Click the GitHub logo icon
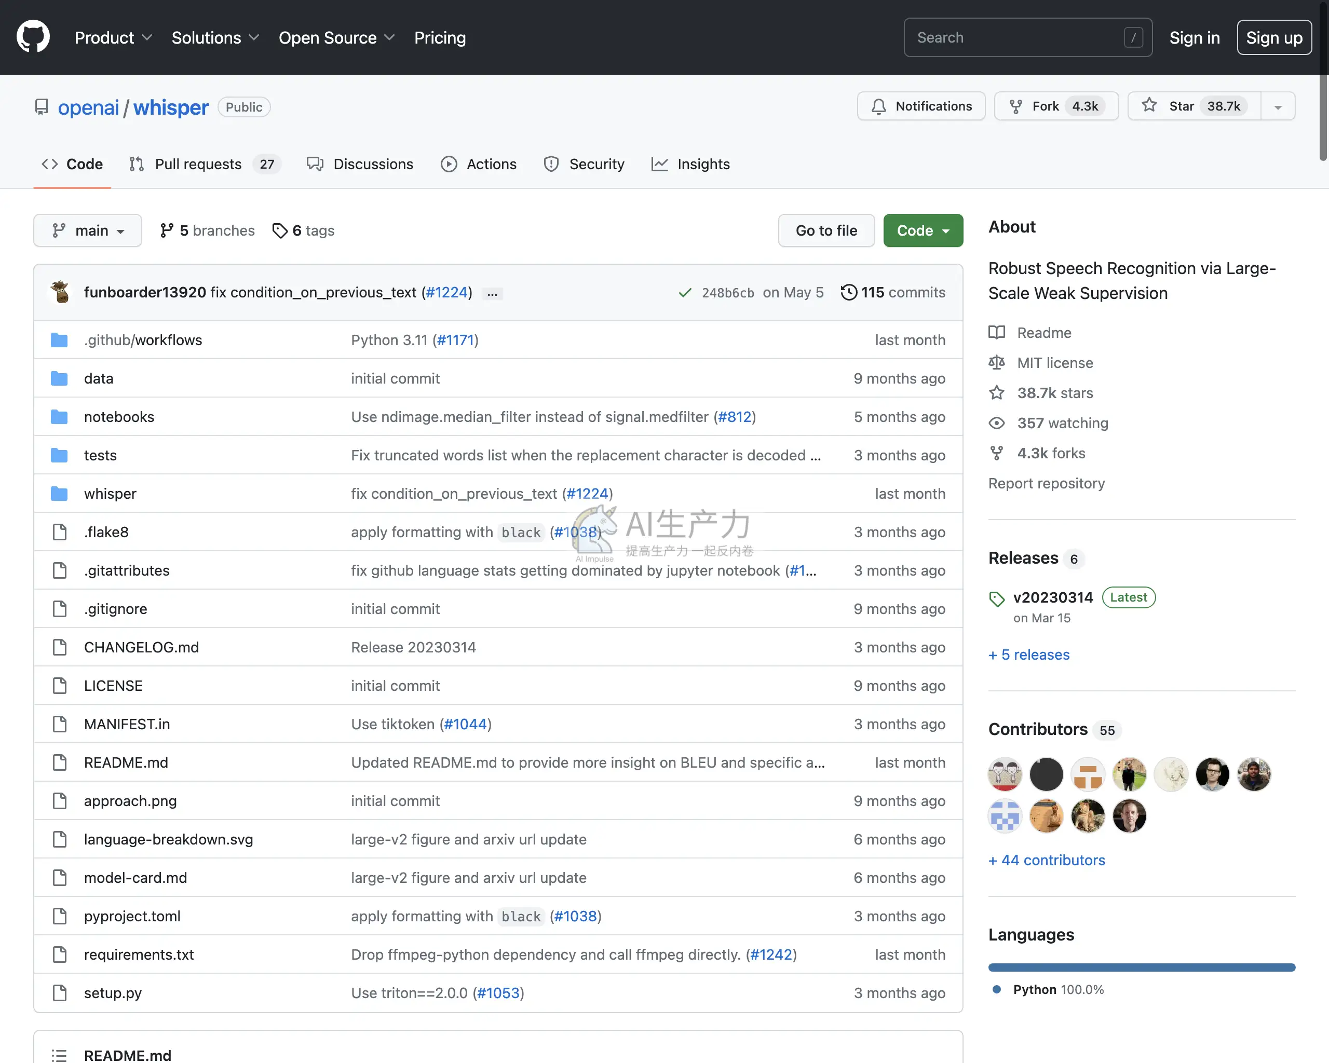The image size is (1329, 1063). pos(33,37)
